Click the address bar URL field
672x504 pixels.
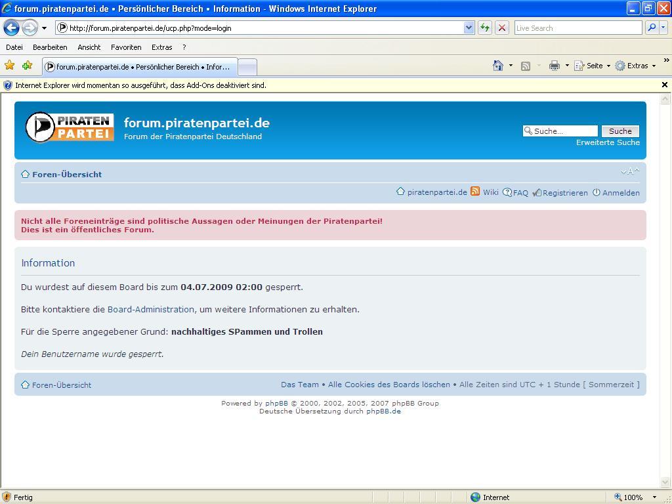259,28
